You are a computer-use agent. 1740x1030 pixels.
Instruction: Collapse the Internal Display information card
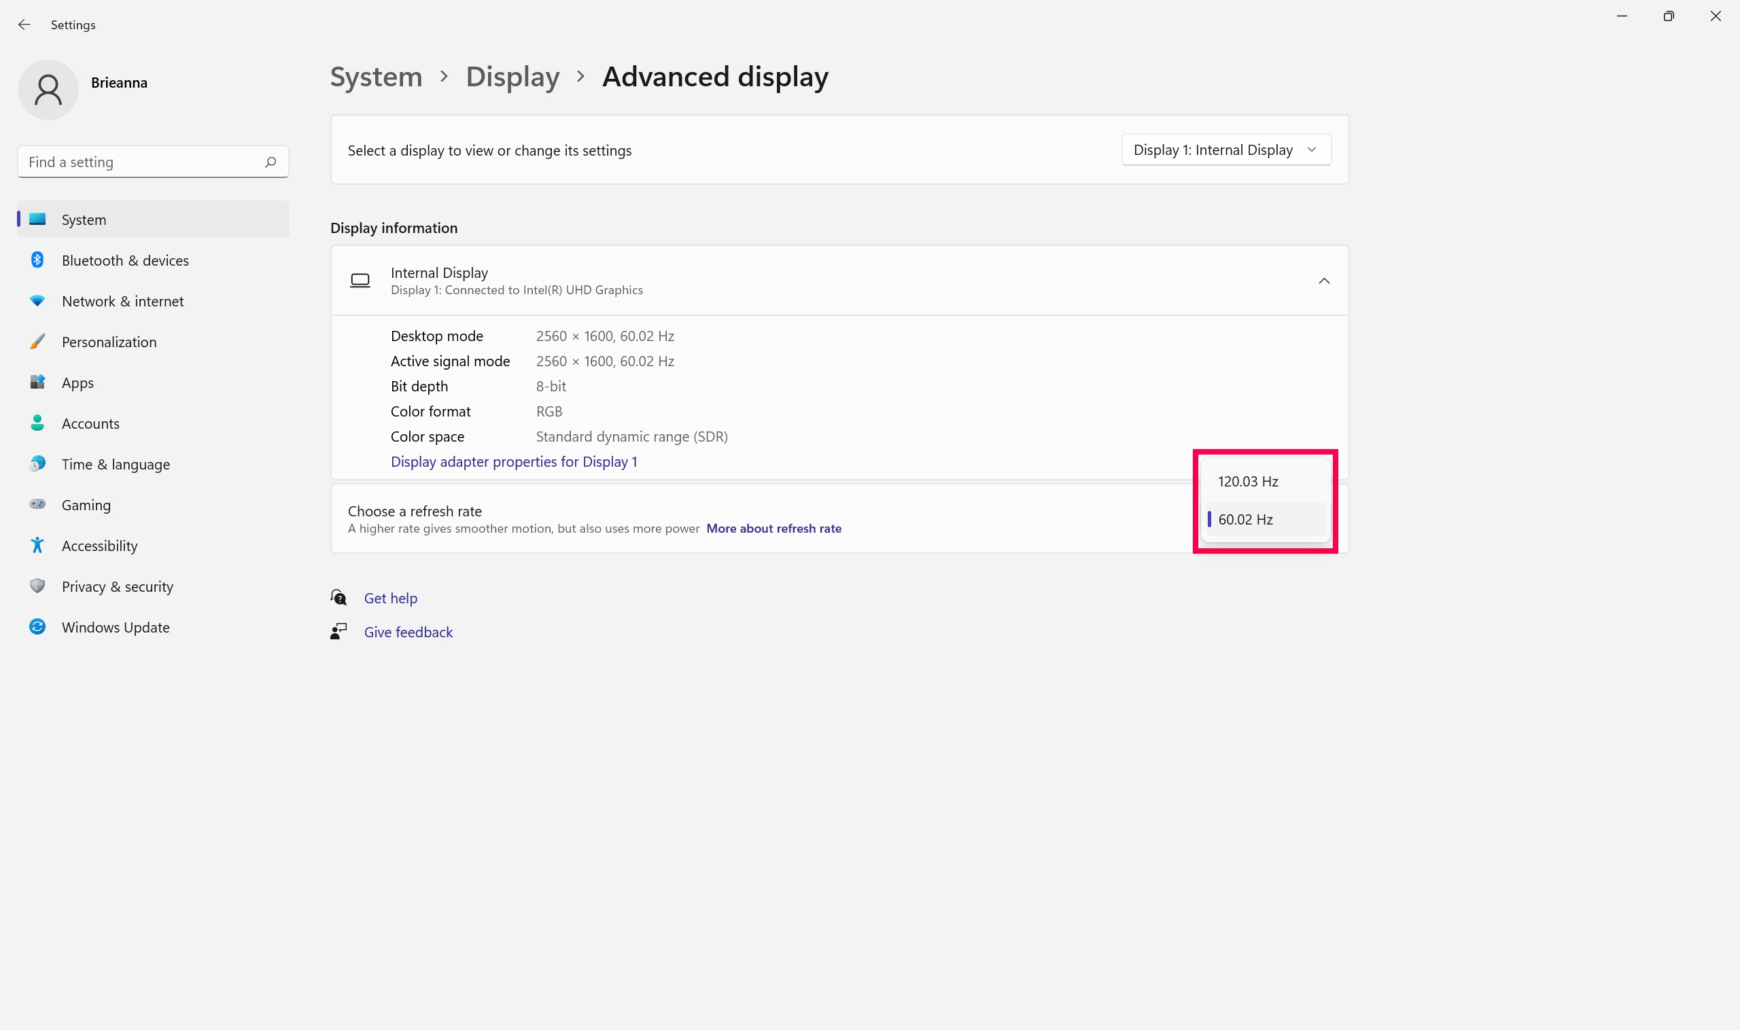coord(1323,281)
